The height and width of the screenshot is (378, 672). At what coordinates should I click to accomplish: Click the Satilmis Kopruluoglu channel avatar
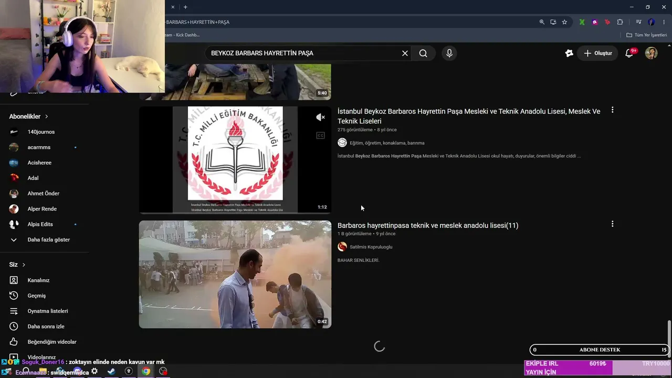point(342,247)
